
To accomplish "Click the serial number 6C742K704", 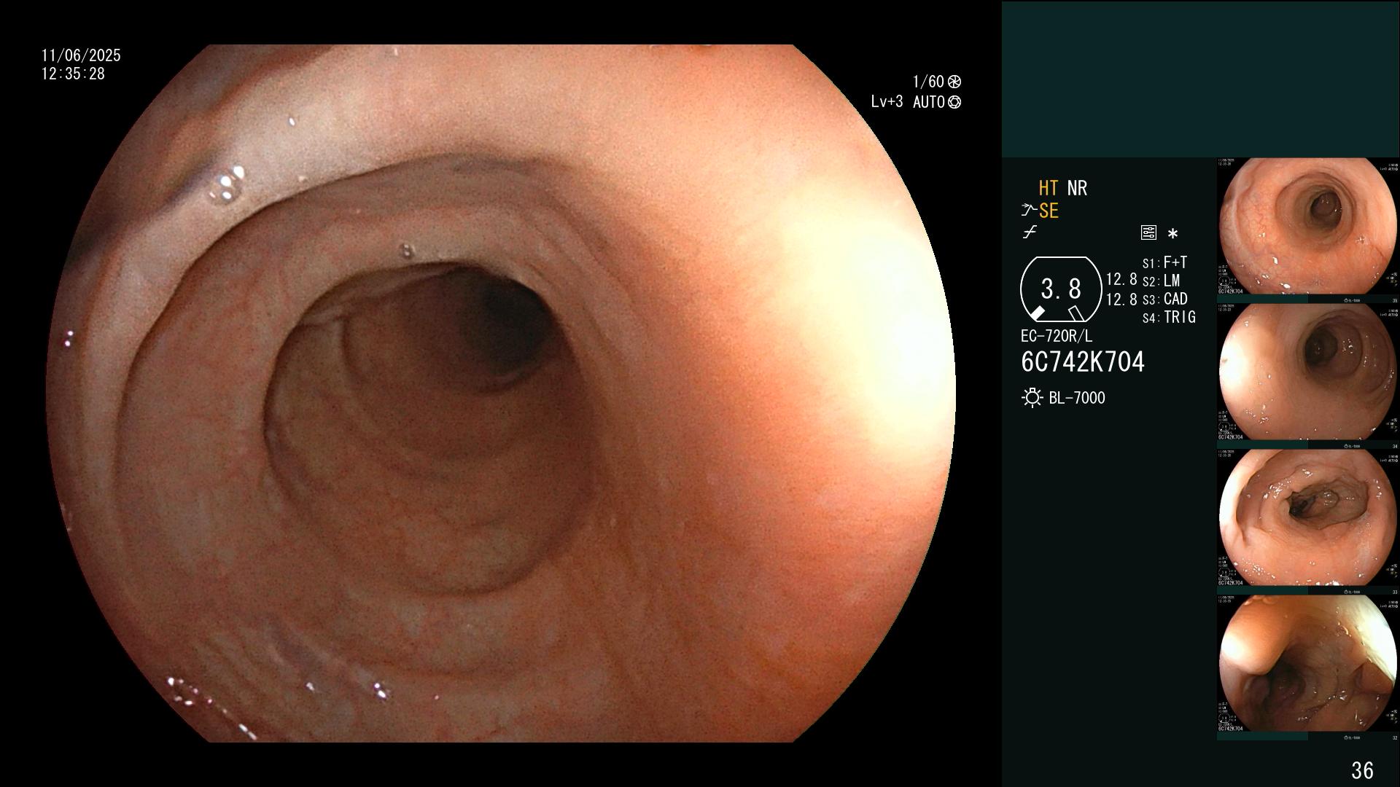I will click(1083, 361).
